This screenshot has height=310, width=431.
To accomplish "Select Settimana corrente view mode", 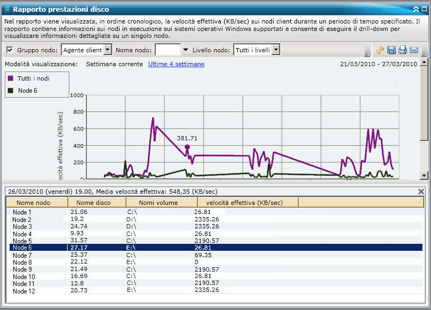I will (114, 64).
